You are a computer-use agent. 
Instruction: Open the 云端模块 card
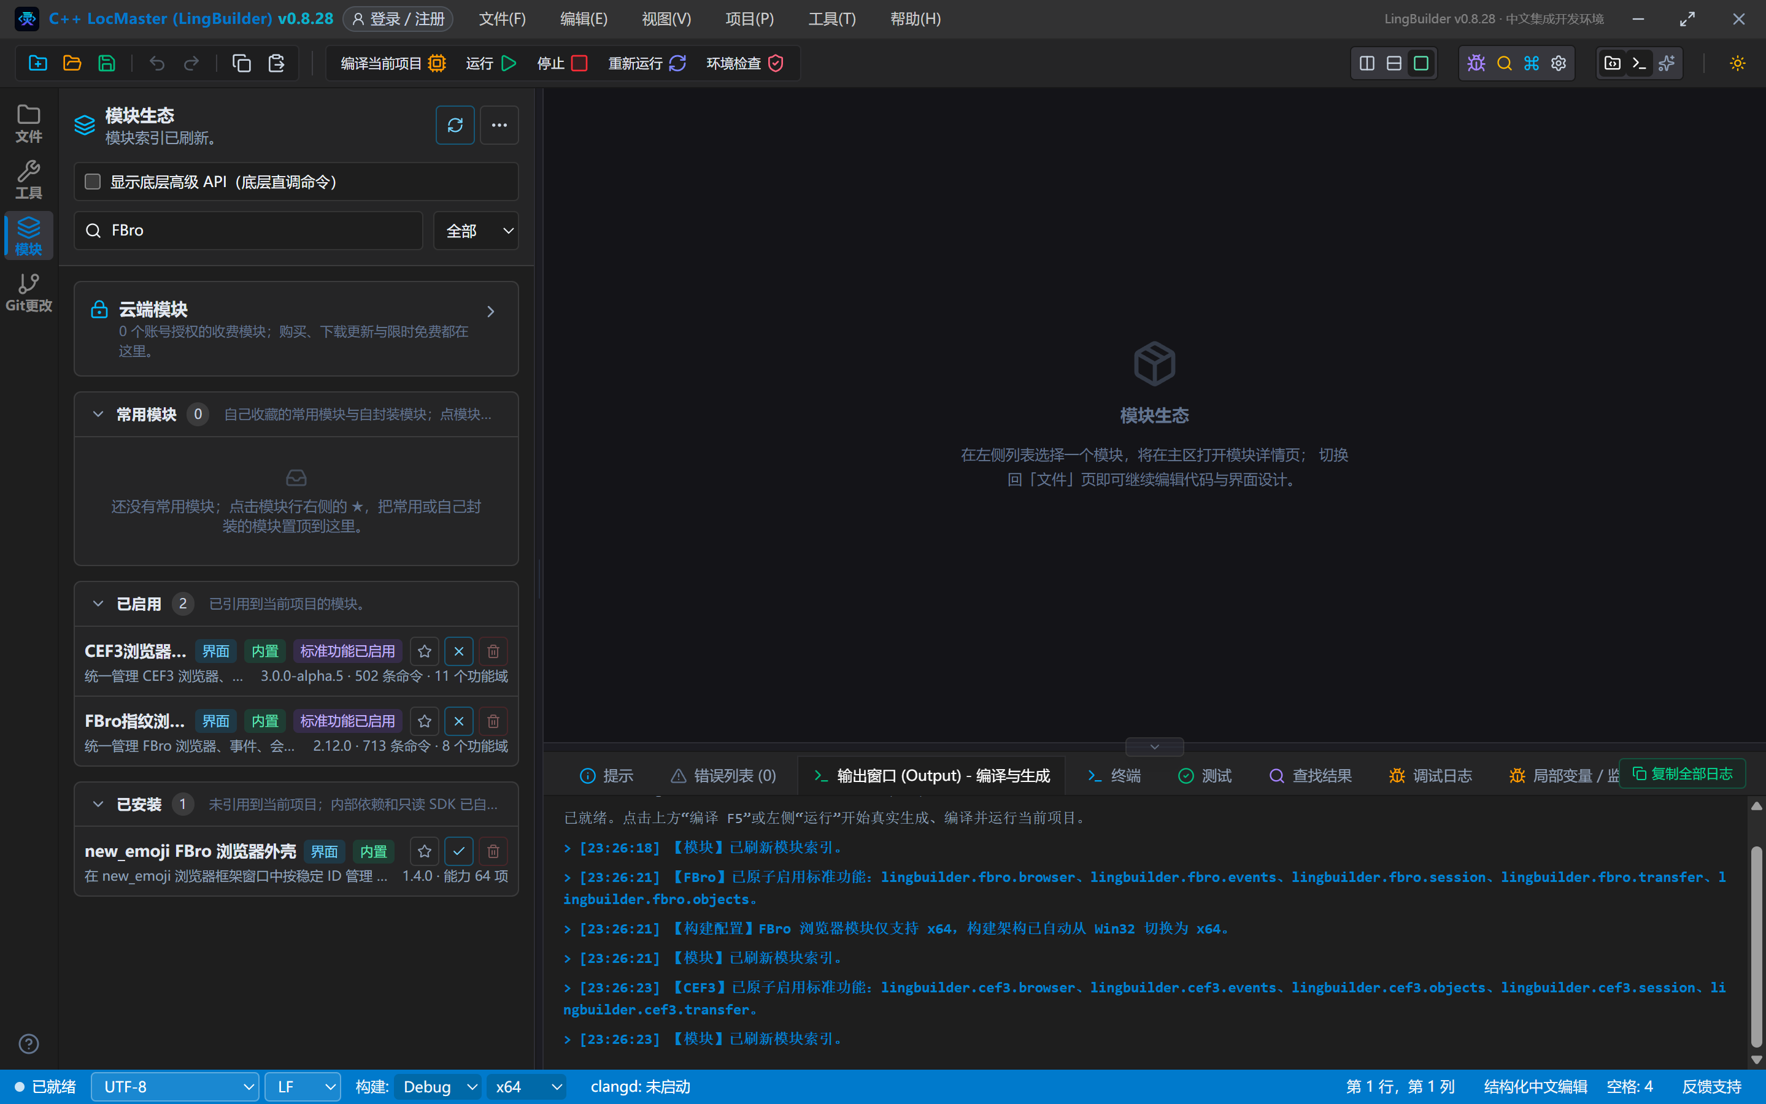[296, 329]
